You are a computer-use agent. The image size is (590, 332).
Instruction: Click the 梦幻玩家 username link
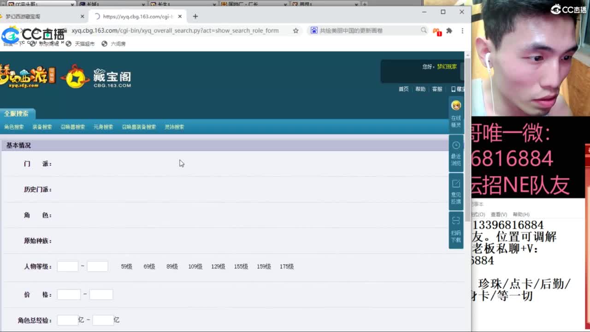click(x=447, y=66)
